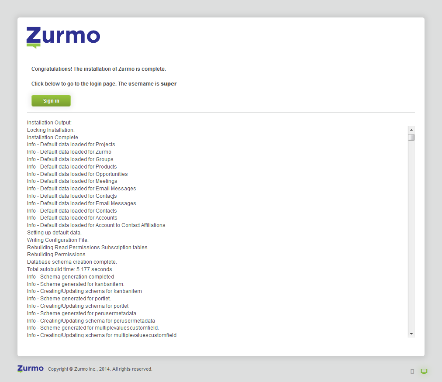Click the 'Account to Contact Affiliations' log line
Image resolution: width=442 pixels, height=382 pixels.
pyautogui.click(x=96, y=225)
